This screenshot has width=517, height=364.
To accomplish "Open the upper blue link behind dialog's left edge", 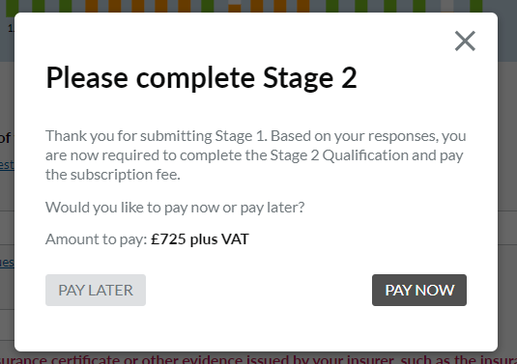I will [x=7, y=165].
